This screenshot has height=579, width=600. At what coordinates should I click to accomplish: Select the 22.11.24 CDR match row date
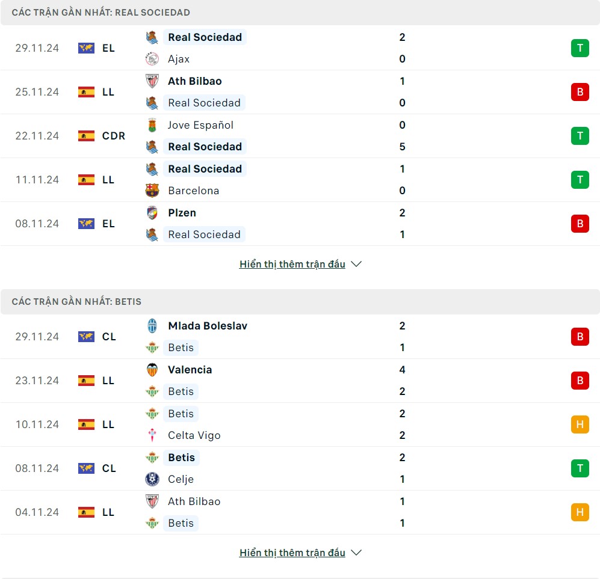click(37, 136)
